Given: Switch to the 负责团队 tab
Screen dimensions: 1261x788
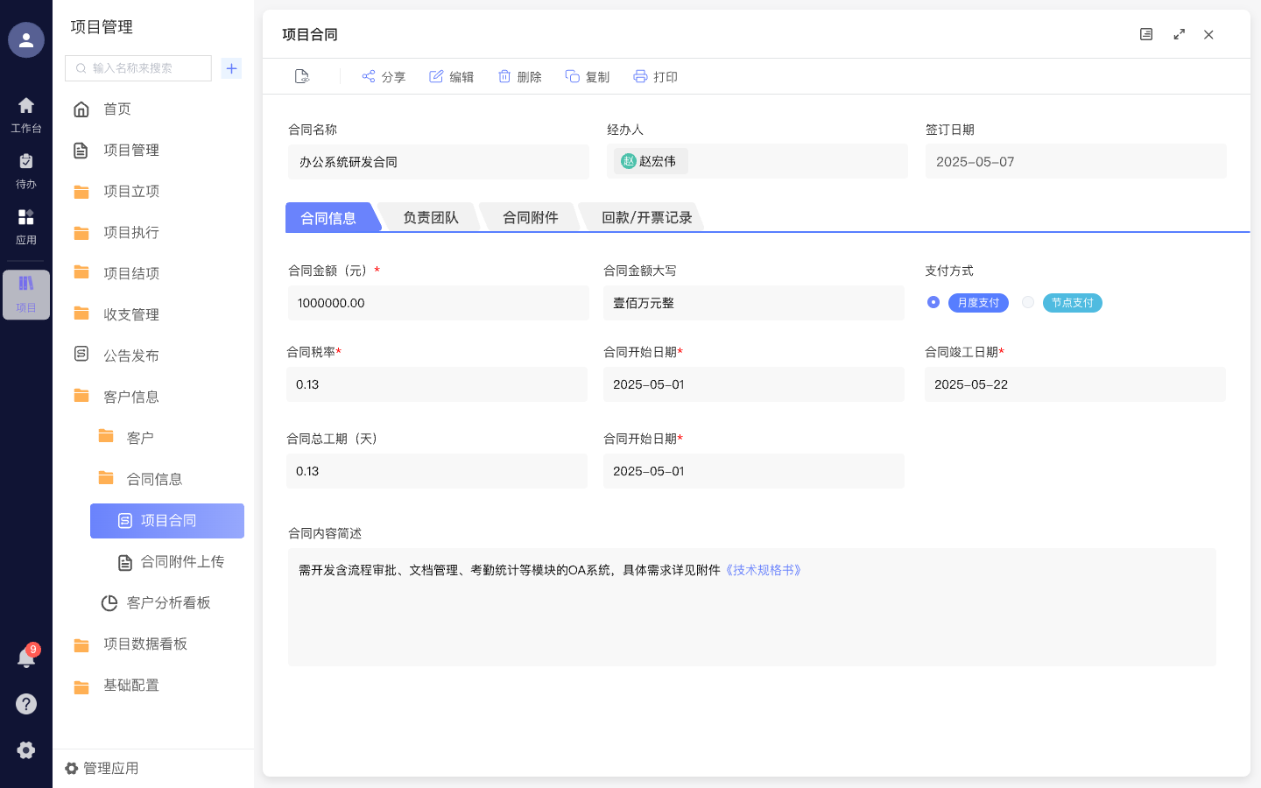Looking at the screenshot, I should coord(431,217).
